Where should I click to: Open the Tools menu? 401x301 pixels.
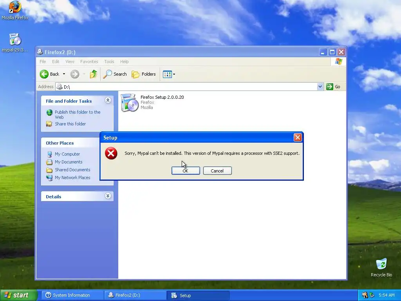point(109,62)
